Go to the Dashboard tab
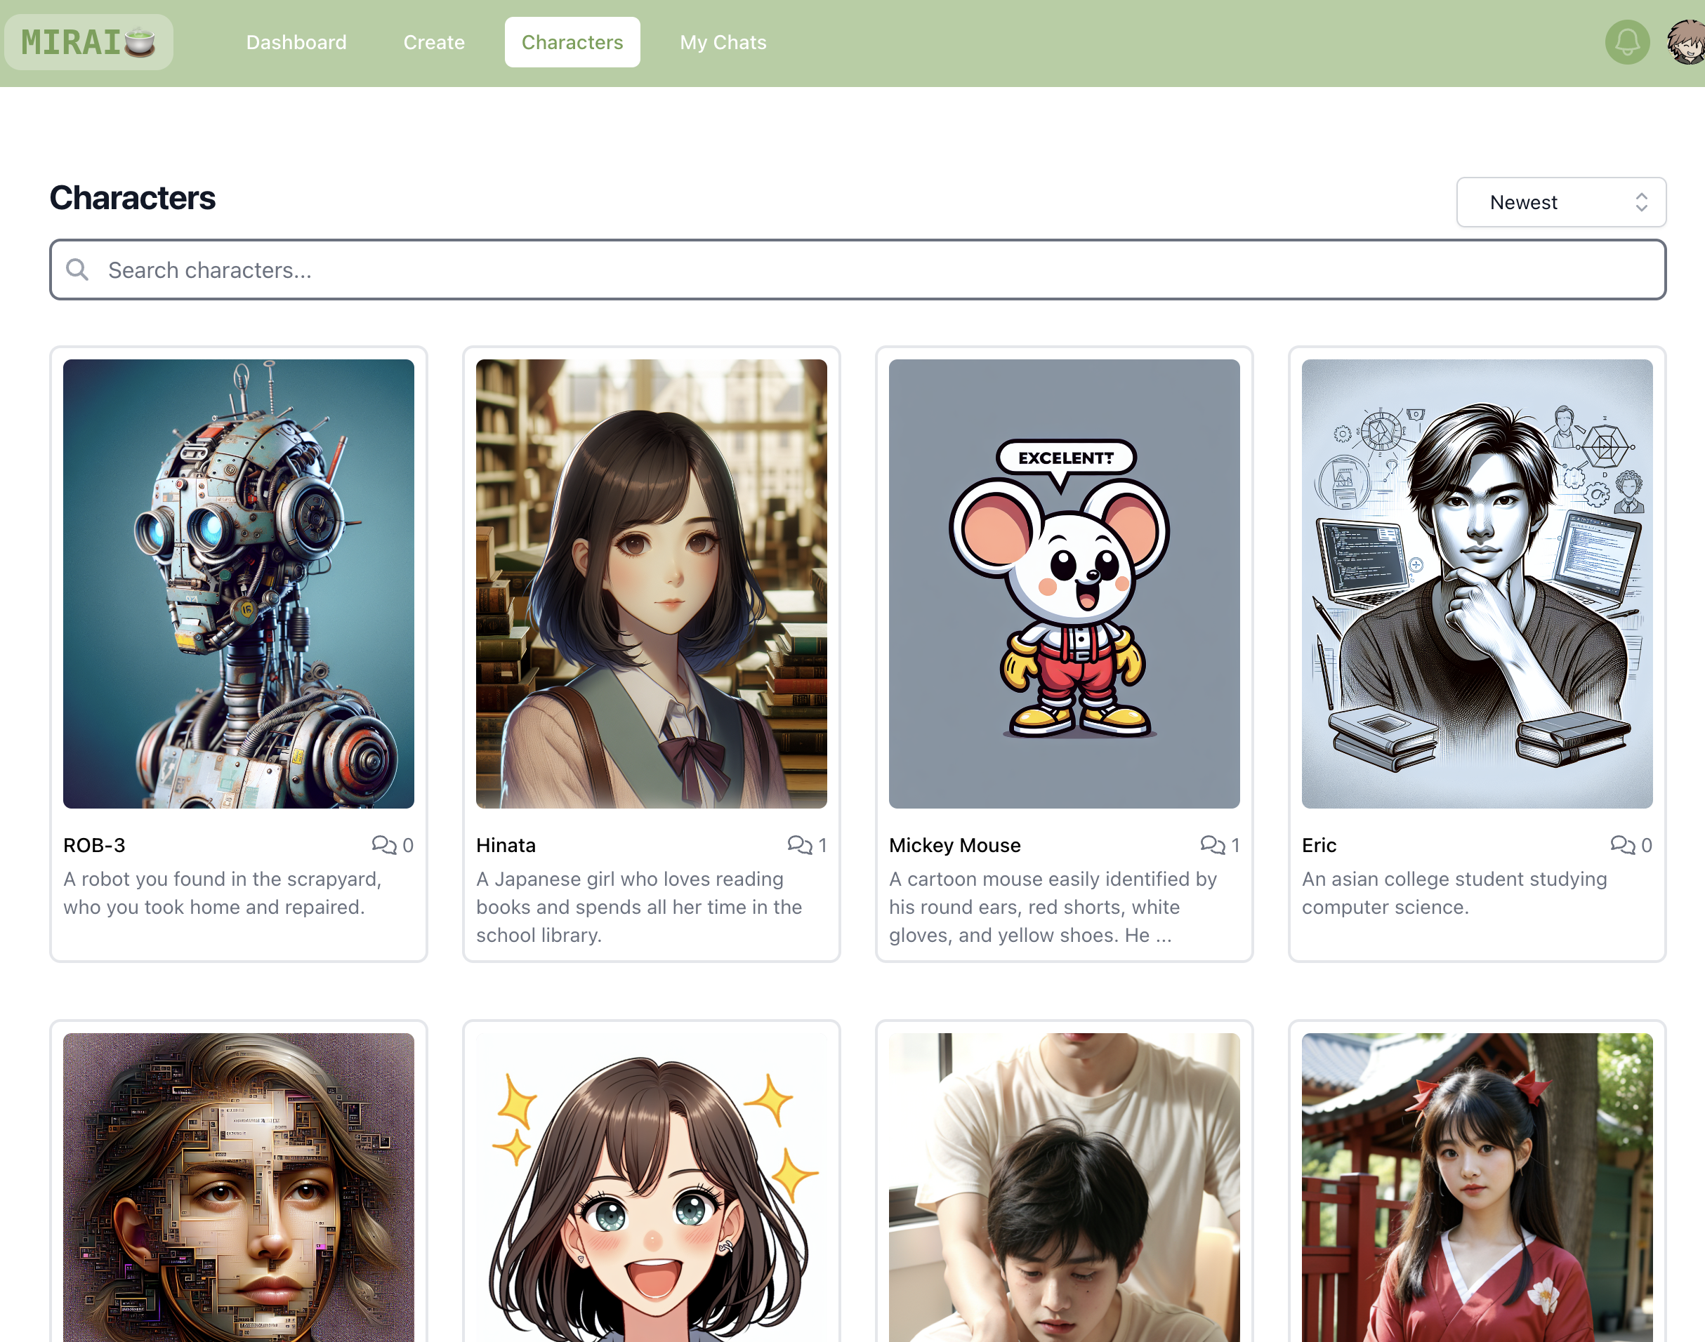Image resolution: width=1705 pixels, height=1342 pixels. click(x=296, y=42)
